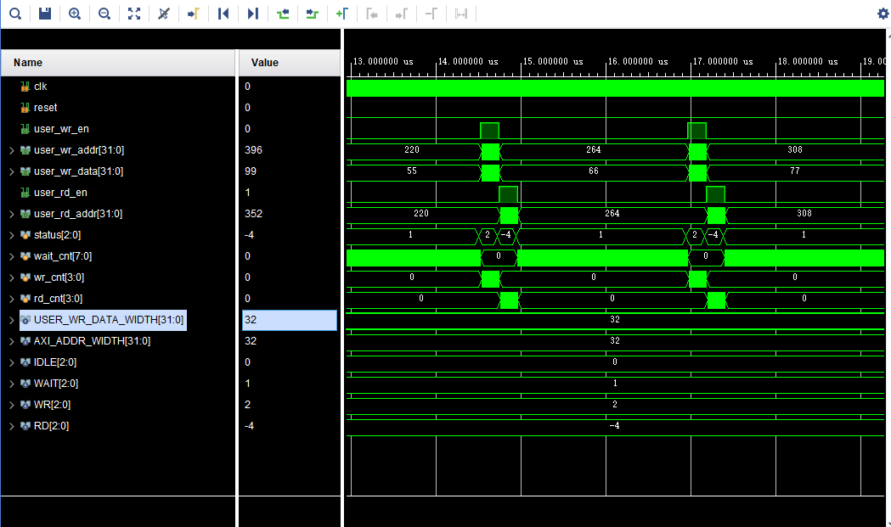
Task: Expand the wait_cnt[7:0] signal
Action: click(x=11, y=256)
